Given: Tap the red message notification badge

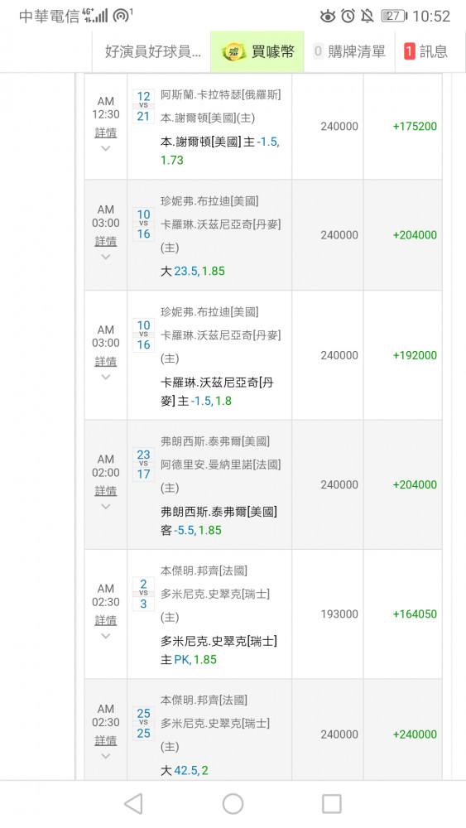Looking at the screenshot, I should [x=409, y=51].
